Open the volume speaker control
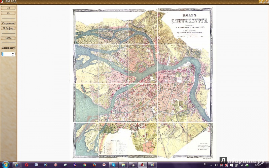This screenshot has height=168, width=269. click(216, 165)
